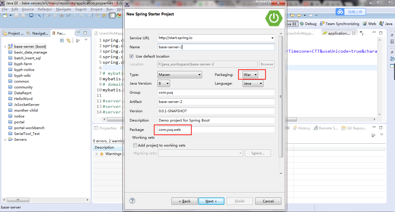The image size is (395, 212).
Task: Click the Package field com.yuq.web
Action: pyautogui.click(x=216, y=129)
